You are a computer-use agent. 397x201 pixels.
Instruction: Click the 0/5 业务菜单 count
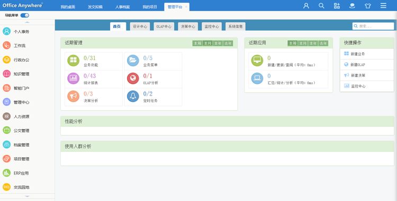(148, 58)
